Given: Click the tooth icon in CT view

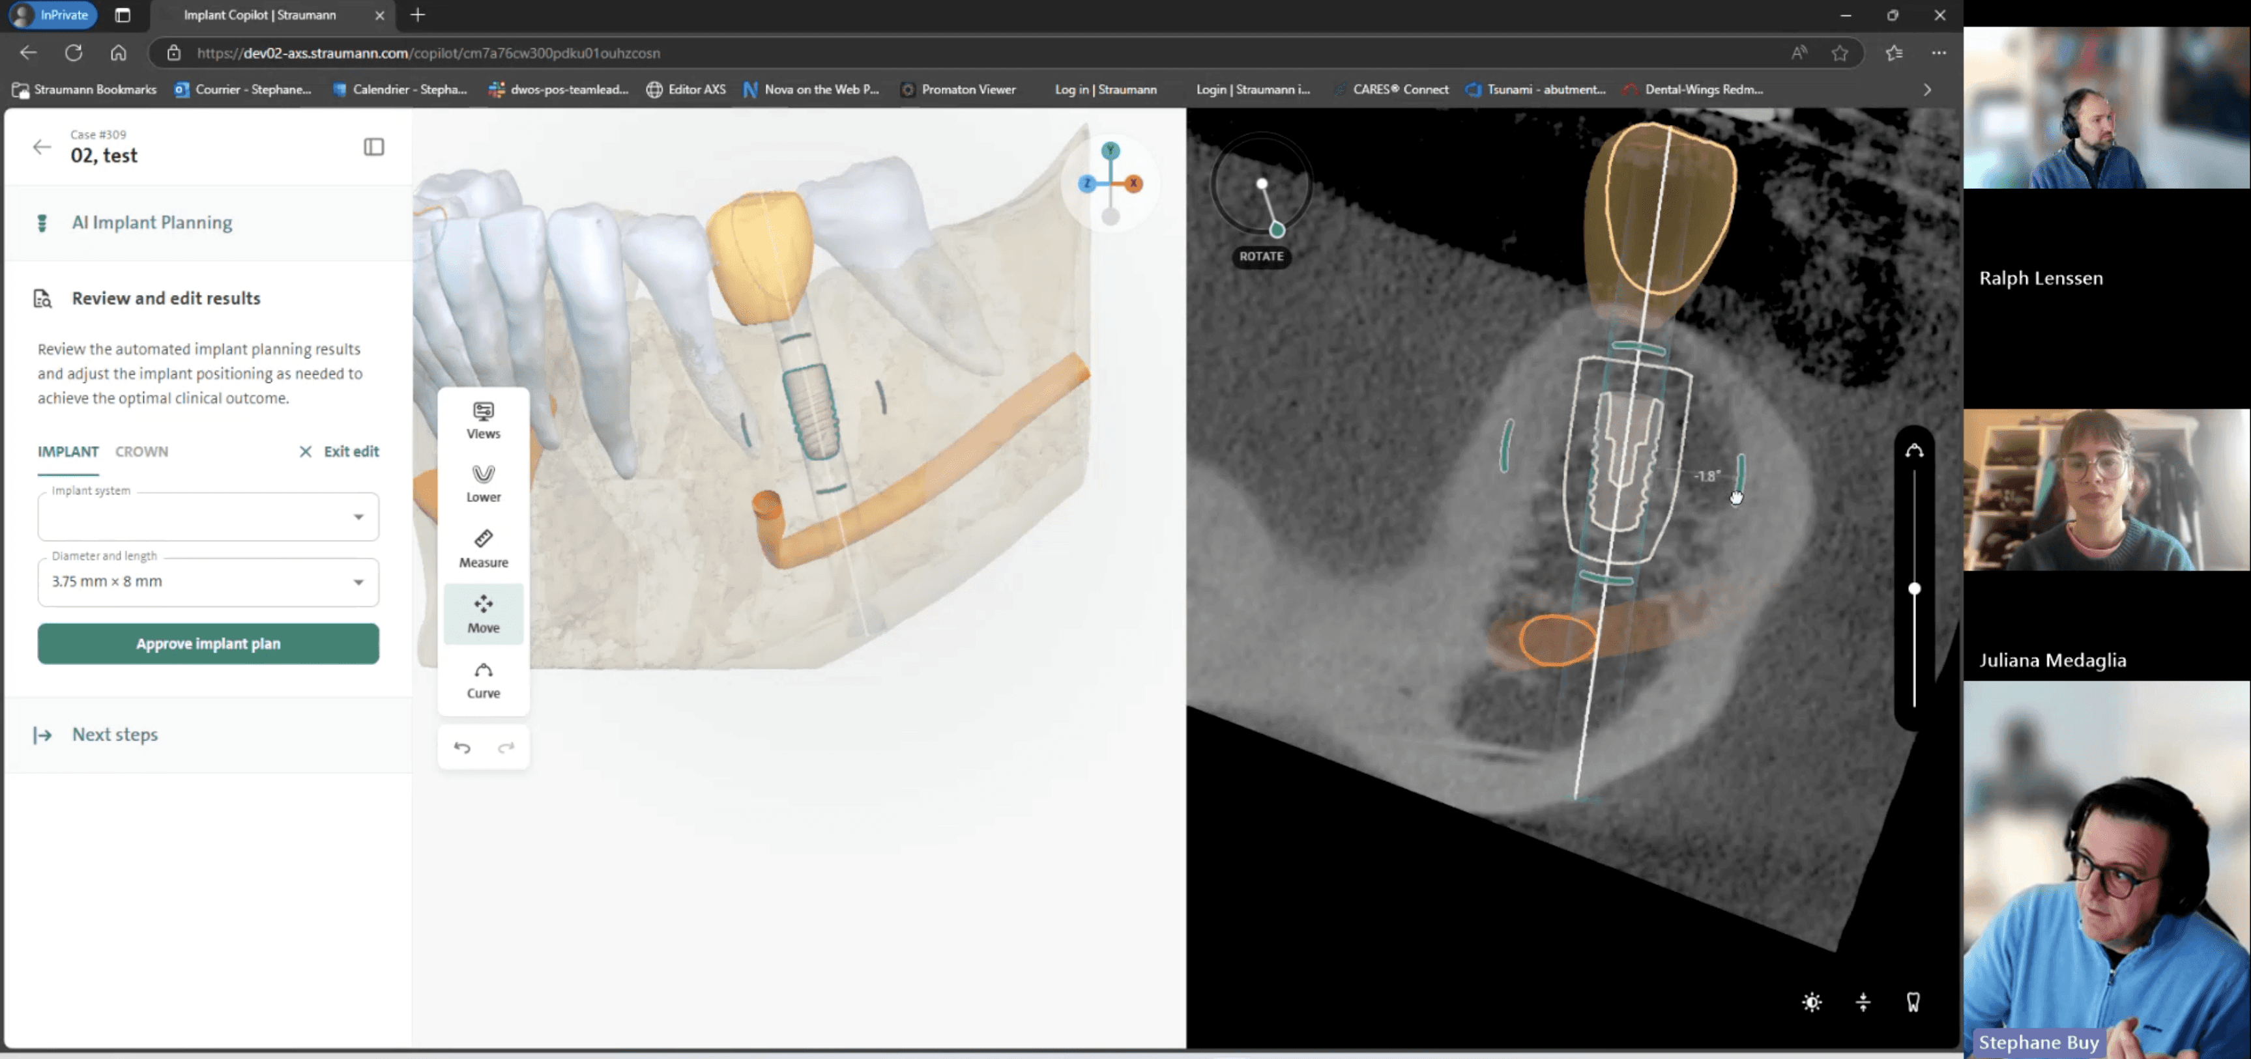Looking at the screenshot, I should pyautogui.click(x=1913, y=1002).
